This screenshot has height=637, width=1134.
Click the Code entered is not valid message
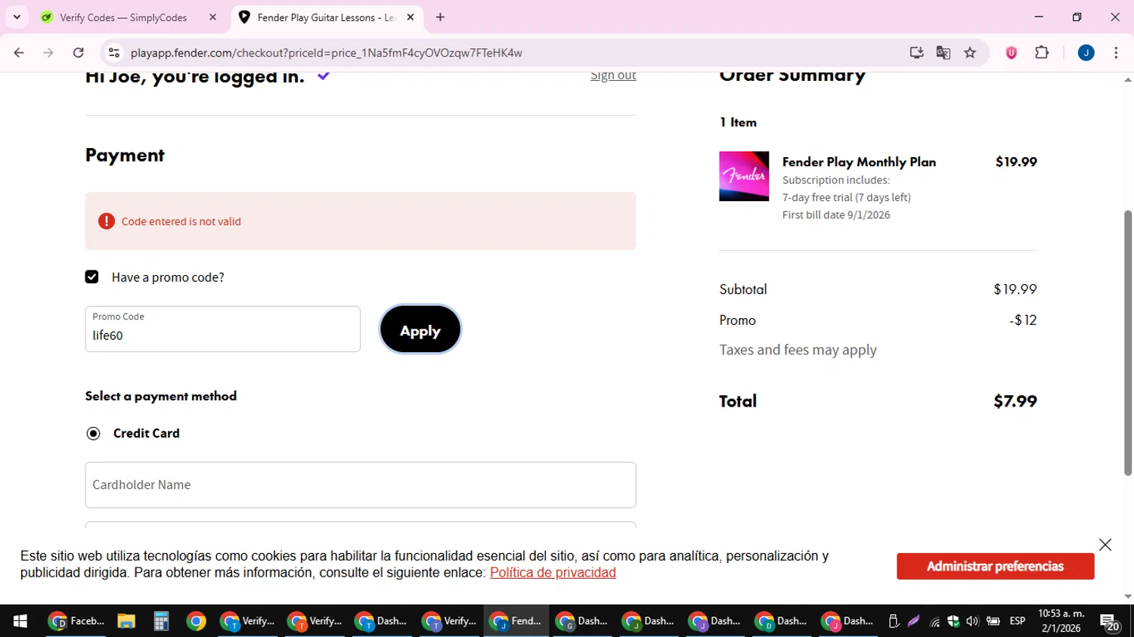(181, 221)
